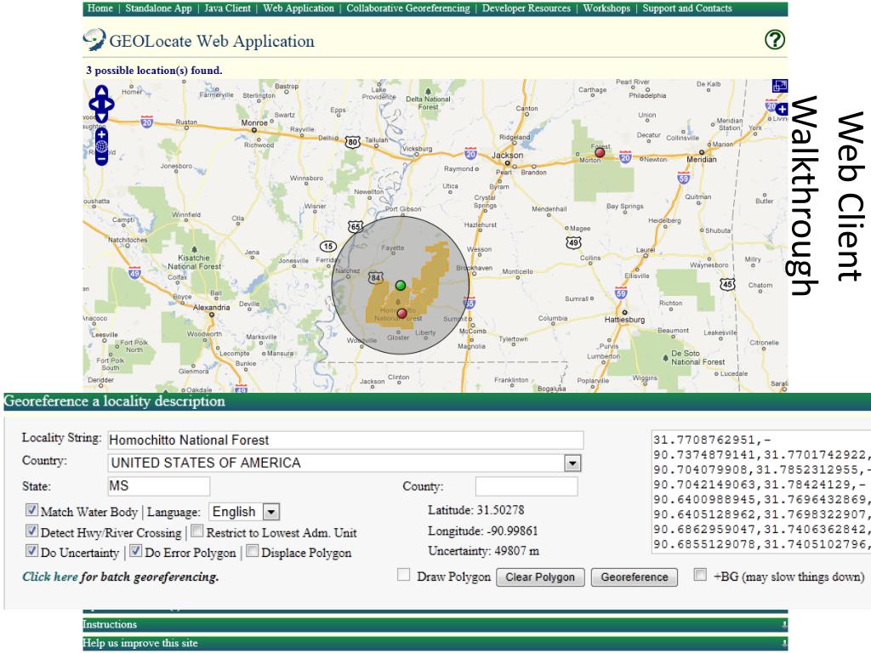Image resolution: width=871 pixels, height=653 pixels.
Task: Click the polygon coordinates text area
Action: 761,492
